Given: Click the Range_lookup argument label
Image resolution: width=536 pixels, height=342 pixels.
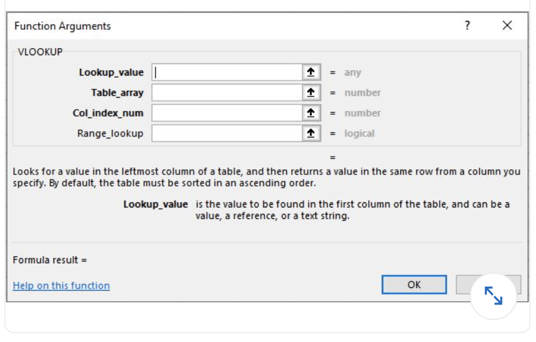Looking at the screenshot, I should tap(110, 133).
